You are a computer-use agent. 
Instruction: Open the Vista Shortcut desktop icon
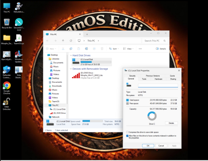click(x=19, y=72)
